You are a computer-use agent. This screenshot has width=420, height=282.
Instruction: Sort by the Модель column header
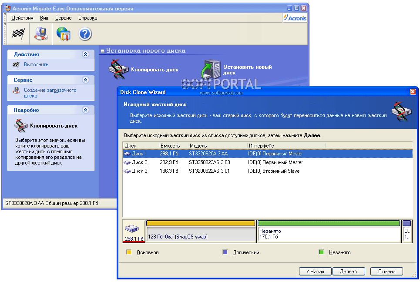[217, 146]
